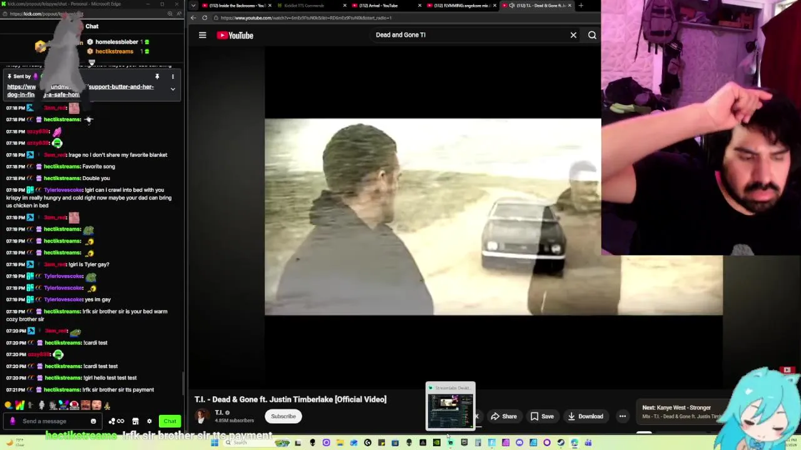Open the T.I. channel name link

point(219,412)
